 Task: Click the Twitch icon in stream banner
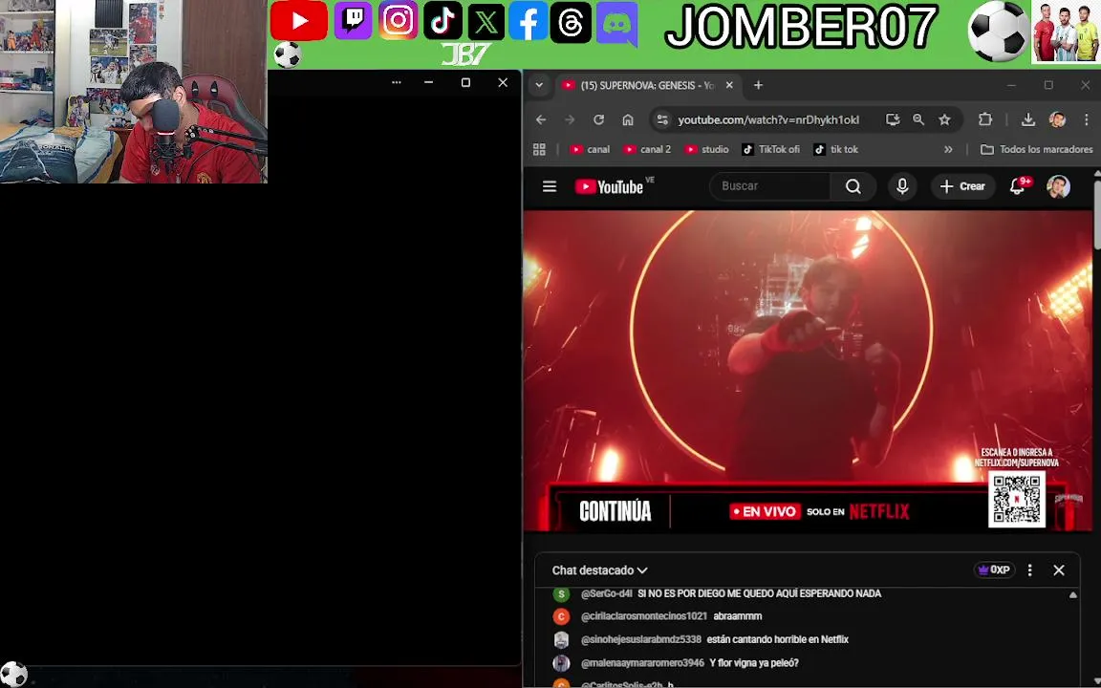coord(353,20)
